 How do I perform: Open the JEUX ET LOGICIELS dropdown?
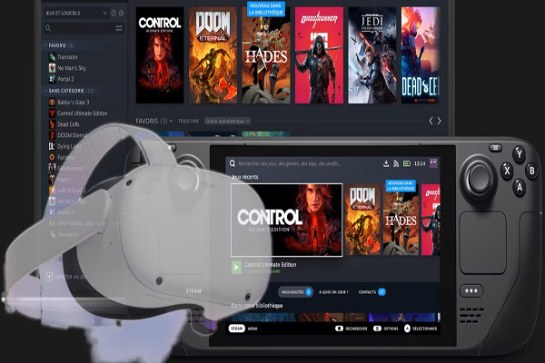[x=75, y=14]
